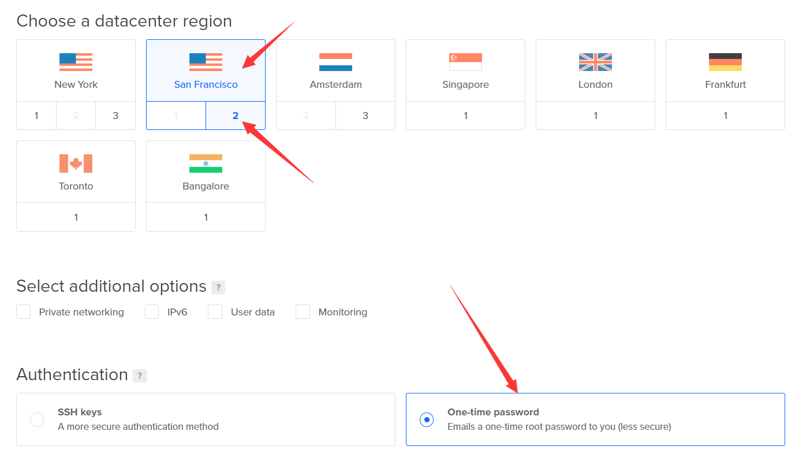The height and width of the screenshot is (472, 795).
Task: Choose the Singapore flag icon
Action: [x=465, y=62]
